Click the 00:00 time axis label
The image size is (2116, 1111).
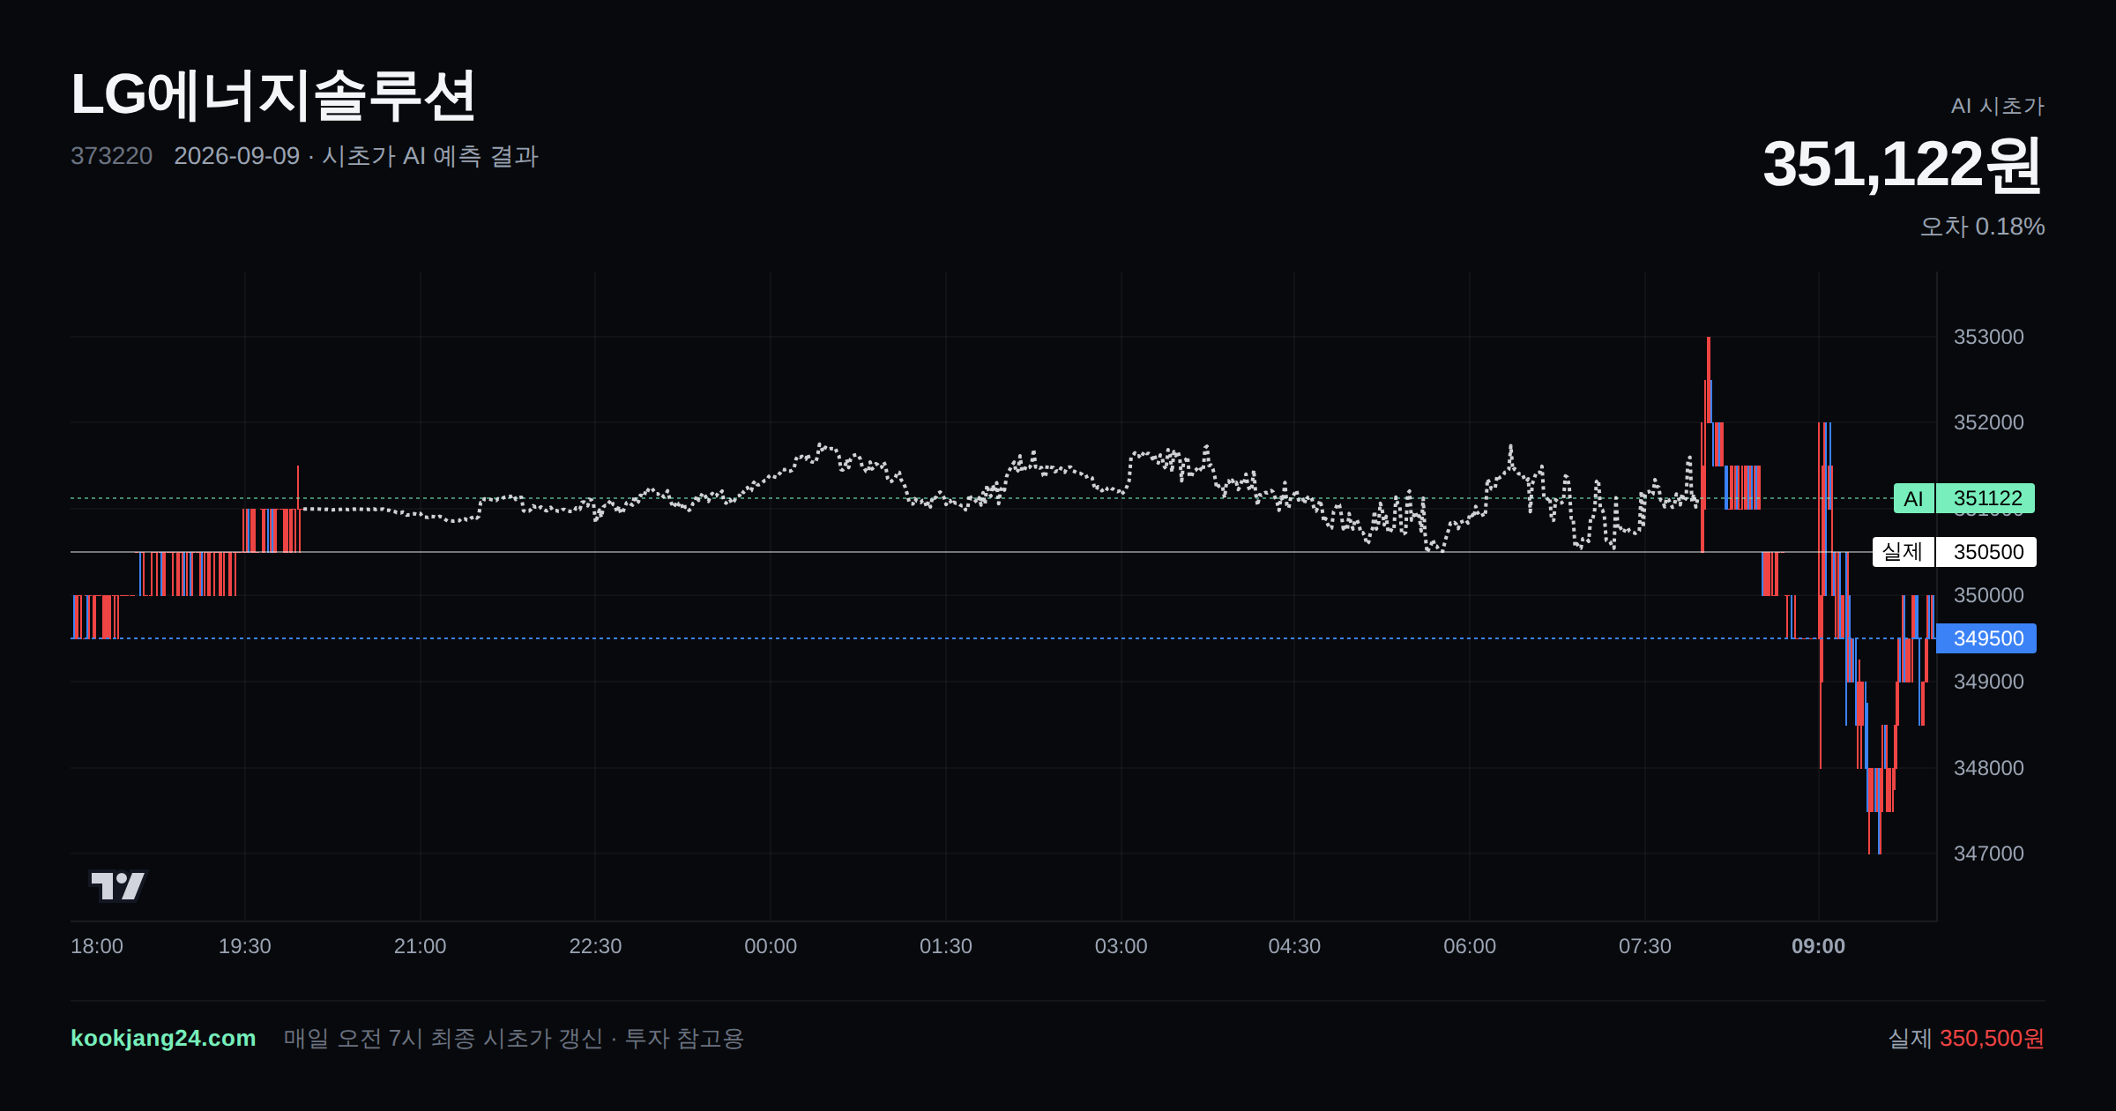click(771, 946)
